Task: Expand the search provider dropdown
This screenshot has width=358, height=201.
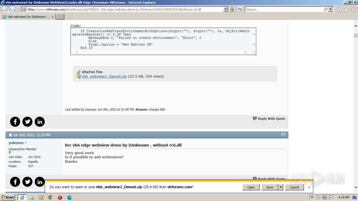Action: (330, 9)
